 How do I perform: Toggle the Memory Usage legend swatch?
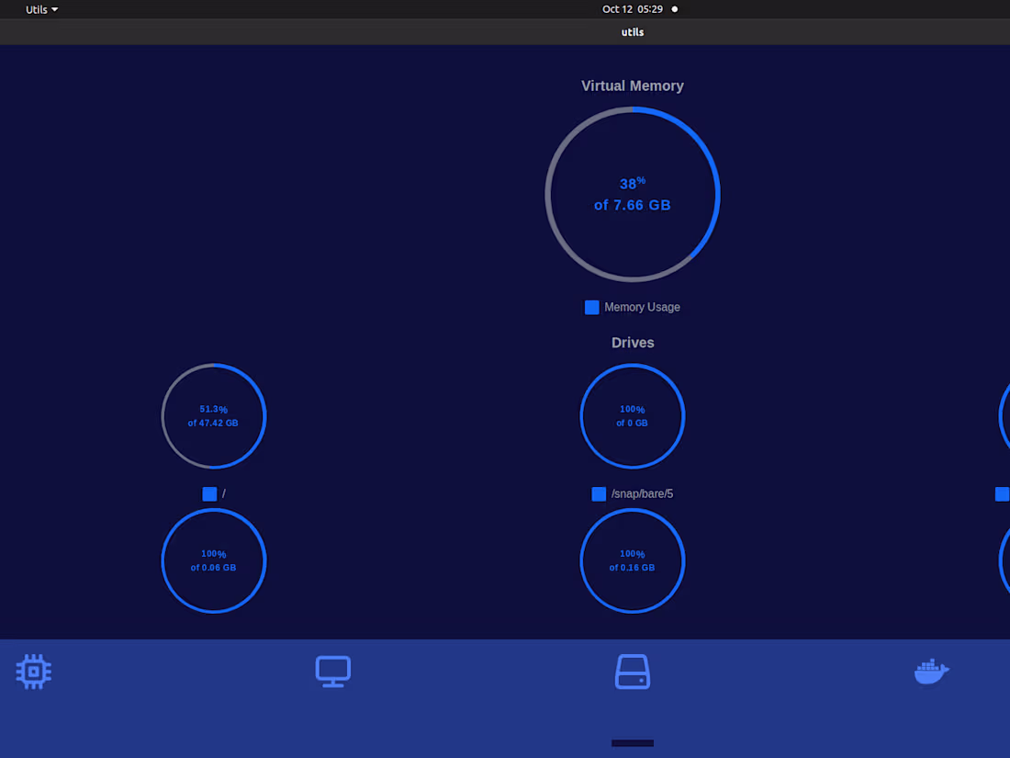click(x=591, y=308)
